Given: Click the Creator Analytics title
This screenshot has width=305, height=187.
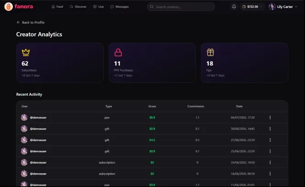Looking at the screenshot, I should pyautogui.click(x=39, y=34).
